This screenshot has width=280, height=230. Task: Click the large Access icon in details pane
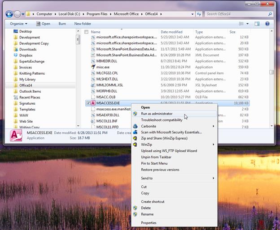point(16,136)
